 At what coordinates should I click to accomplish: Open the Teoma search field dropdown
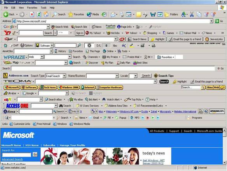point(155,82)
